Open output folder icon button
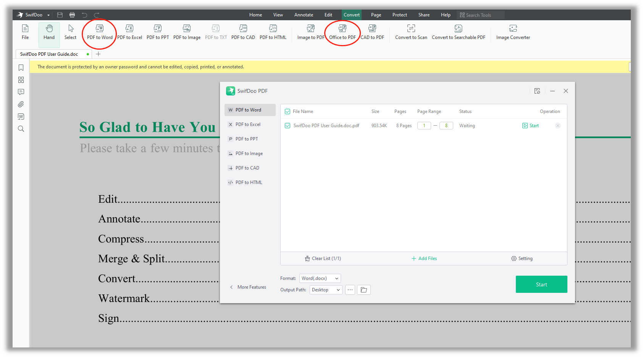Viewport: 643px width, 357px height. pos(364,290)
